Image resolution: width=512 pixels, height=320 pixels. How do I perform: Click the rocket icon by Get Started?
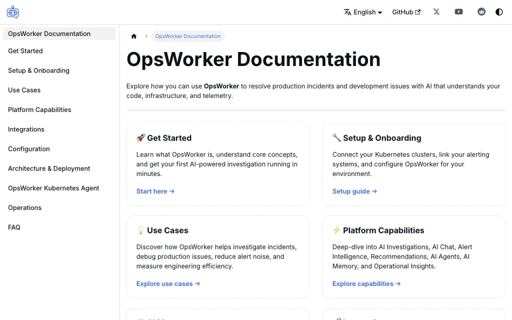(140, 138)
